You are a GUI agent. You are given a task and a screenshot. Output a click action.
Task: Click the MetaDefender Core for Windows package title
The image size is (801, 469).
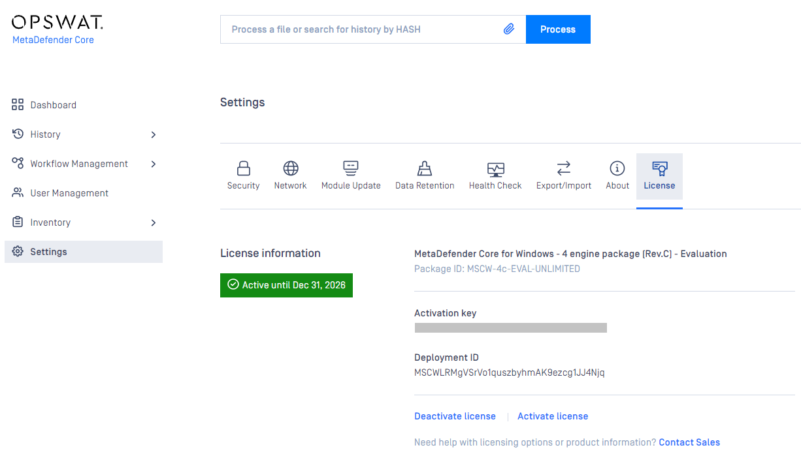coord(570,254)
